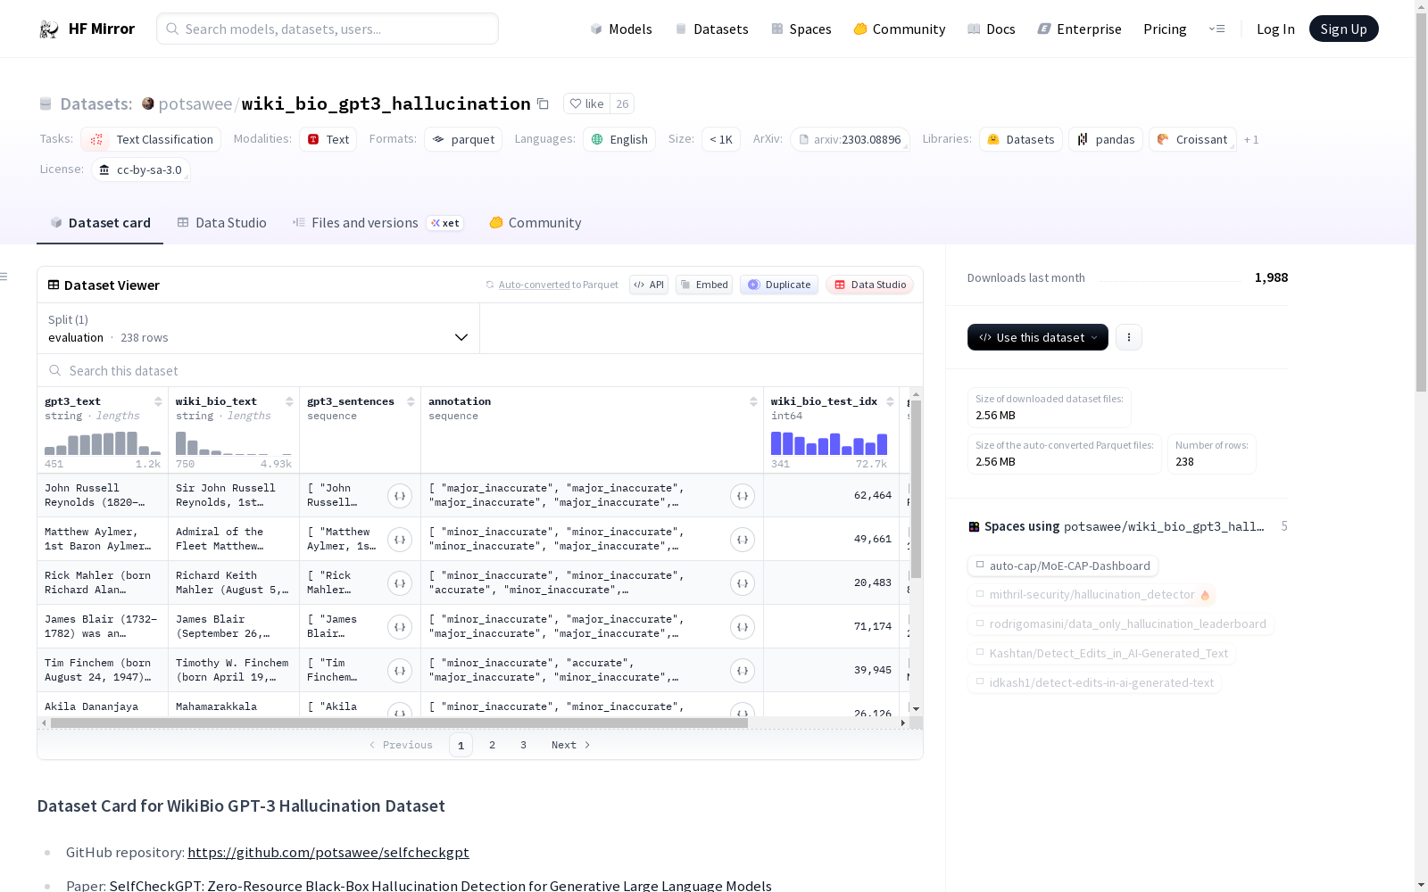Open Docs in the top navigation

coord(991,29)
